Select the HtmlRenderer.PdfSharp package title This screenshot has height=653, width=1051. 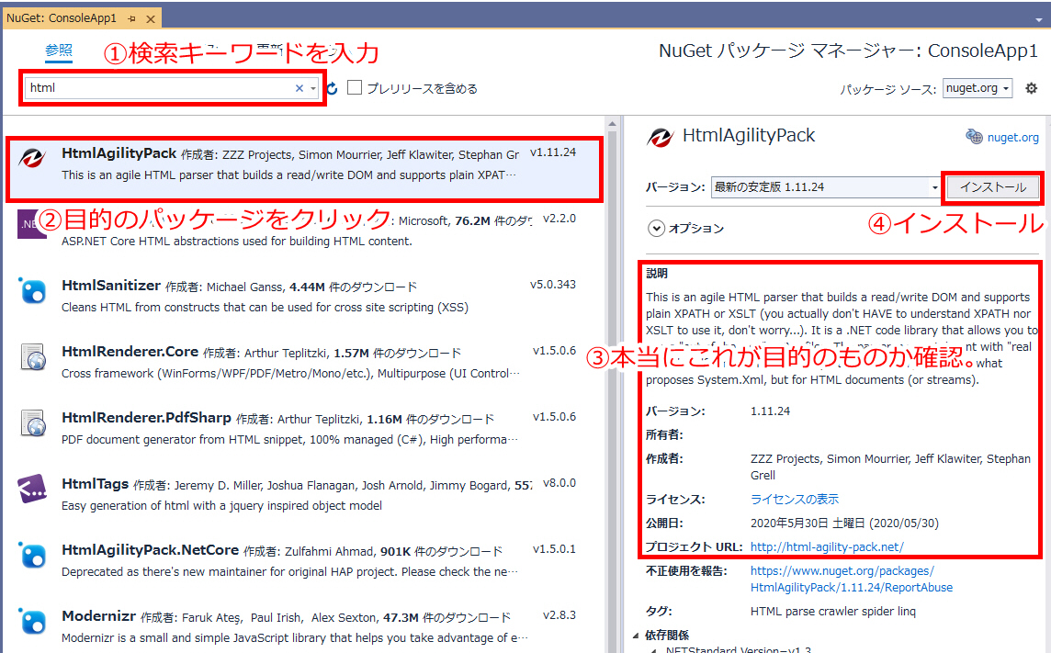click(x=146, y=418)
